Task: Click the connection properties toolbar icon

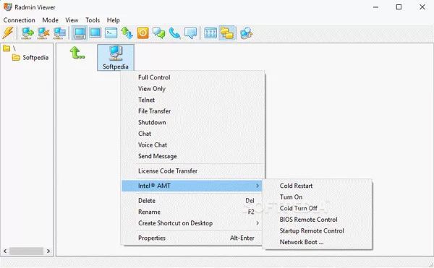Action: pos(59,33)
